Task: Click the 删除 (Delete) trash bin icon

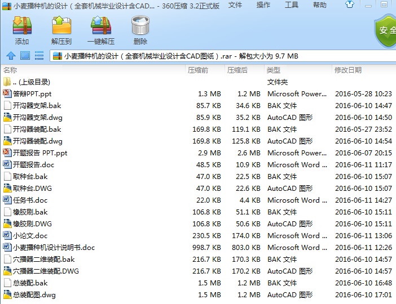Action: pos(140,25)
